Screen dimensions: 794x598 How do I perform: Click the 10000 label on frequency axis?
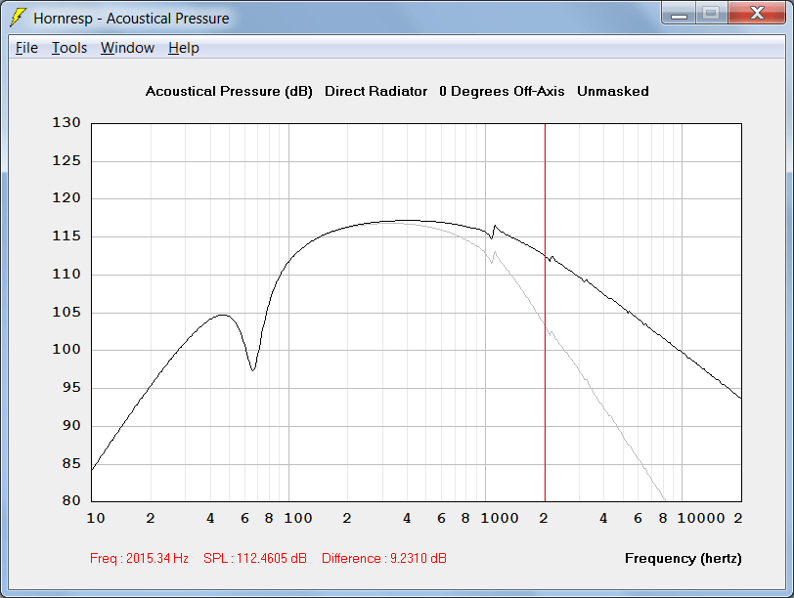point(701,518)
